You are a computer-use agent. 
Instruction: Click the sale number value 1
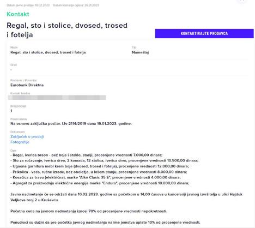point(11,111)
